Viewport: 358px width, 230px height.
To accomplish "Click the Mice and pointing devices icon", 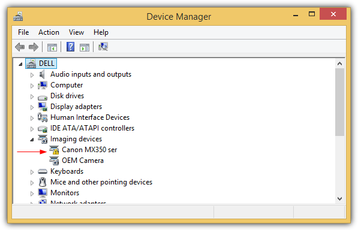I will point(43,182).
